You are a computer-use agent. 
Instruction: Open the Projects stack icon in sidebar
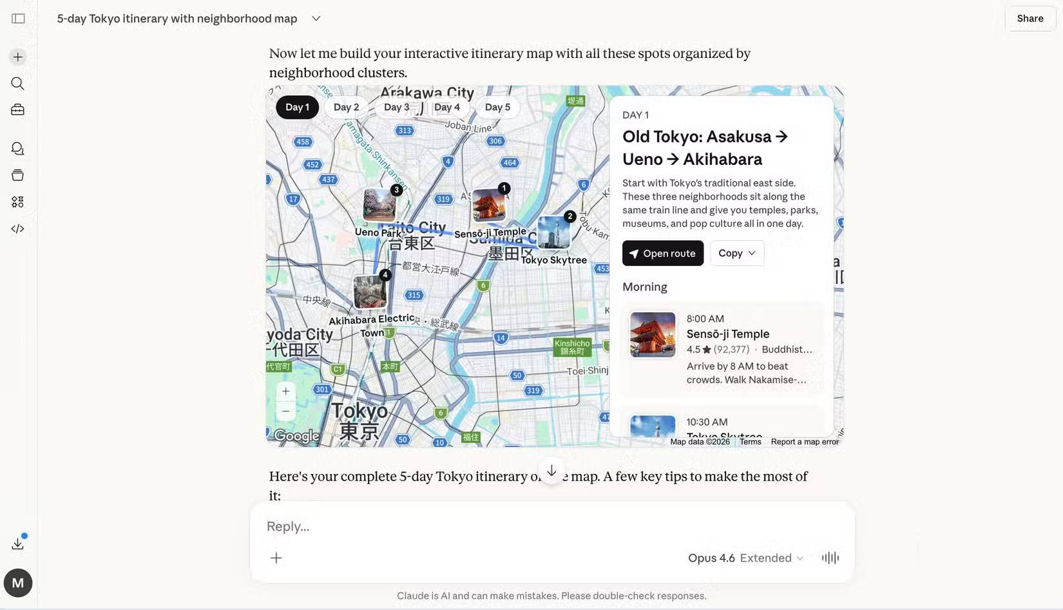pos(18,175)
